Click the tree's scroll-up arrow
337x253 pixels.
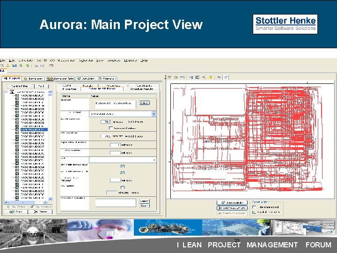(50, 92)
